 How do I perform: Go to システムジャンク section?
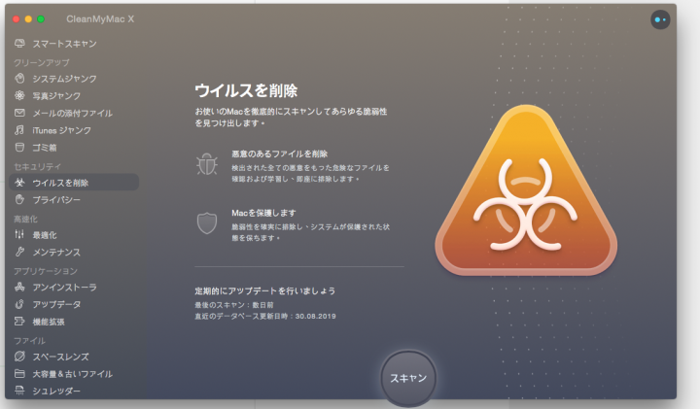tap(64, 79)
